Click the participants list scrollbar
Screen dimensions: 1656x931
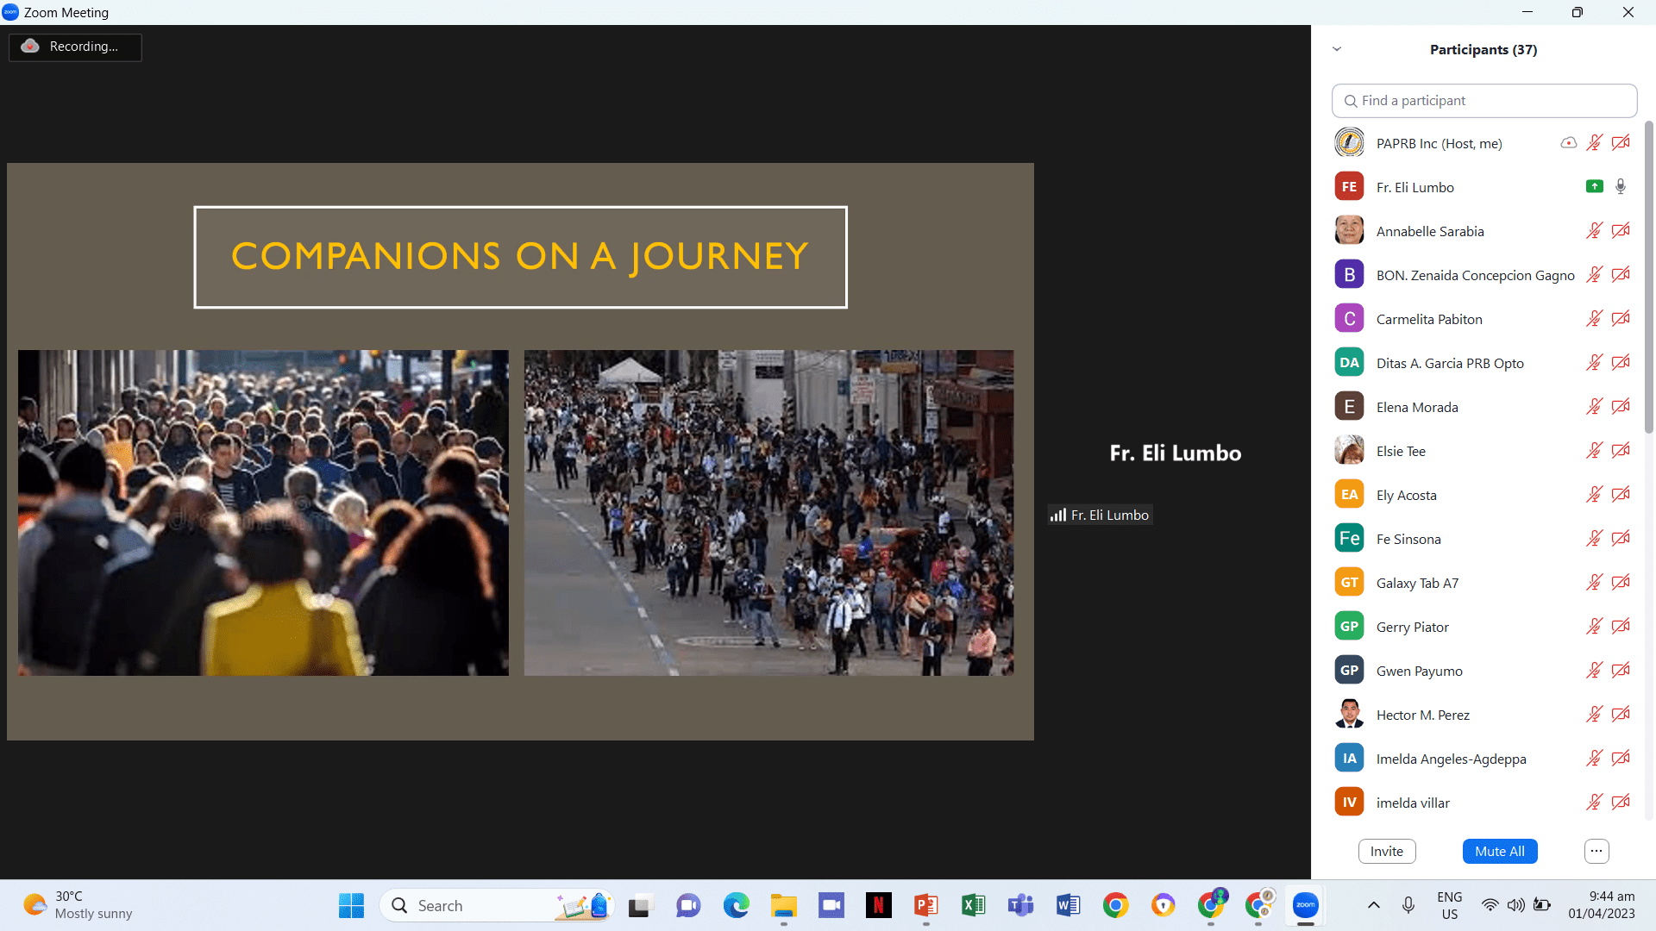(1649, 276)
